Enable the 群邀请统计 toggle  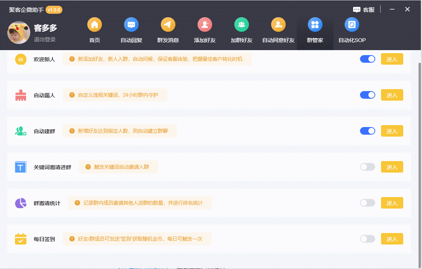click(x=368, y=203)
